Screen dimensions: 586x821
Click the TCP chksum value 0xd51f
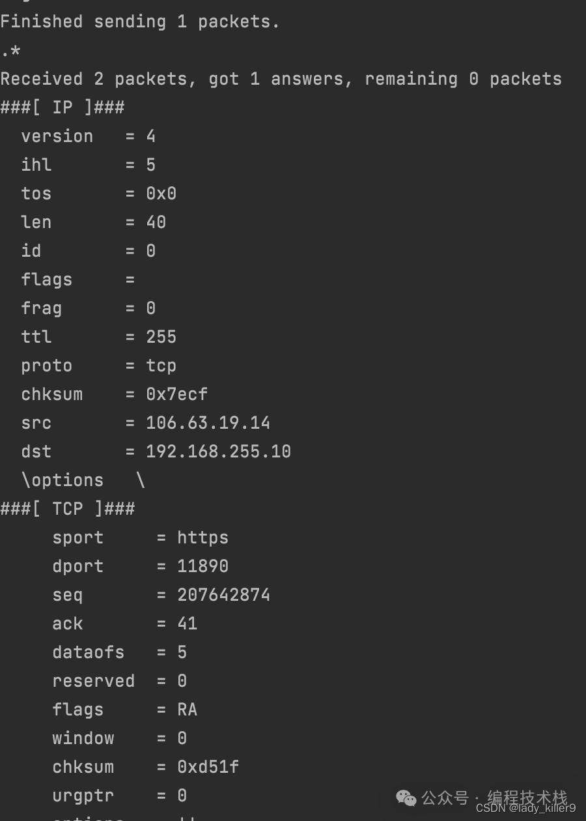(208, 767)
